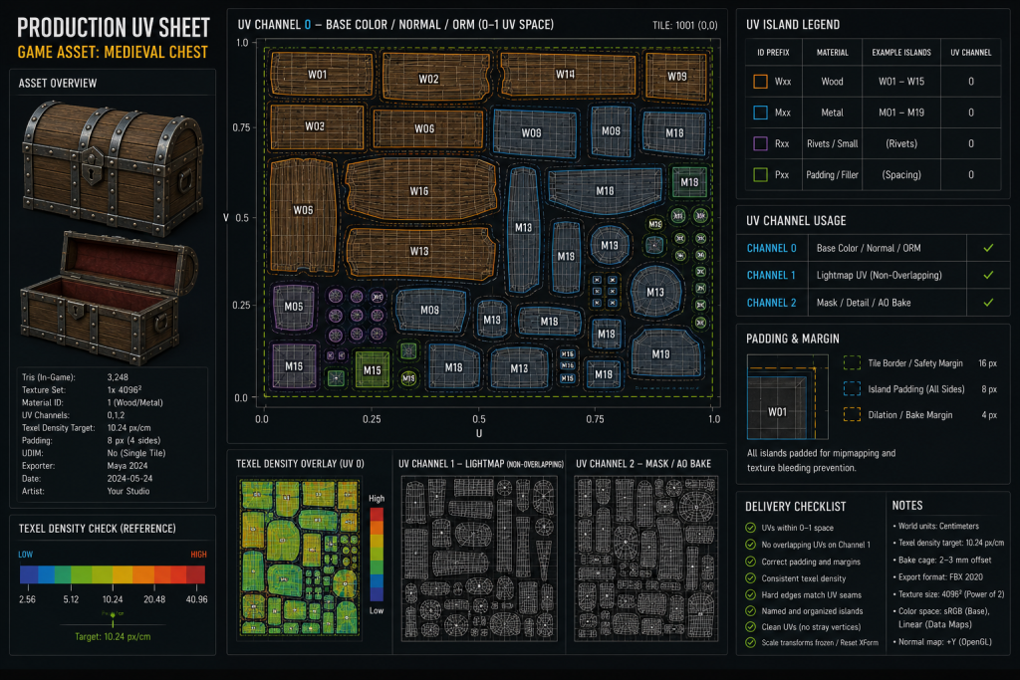Toggle the Channel 0 usage checkmark
The height and width of the screenshot is (680, 1020).
pos(988,248)
